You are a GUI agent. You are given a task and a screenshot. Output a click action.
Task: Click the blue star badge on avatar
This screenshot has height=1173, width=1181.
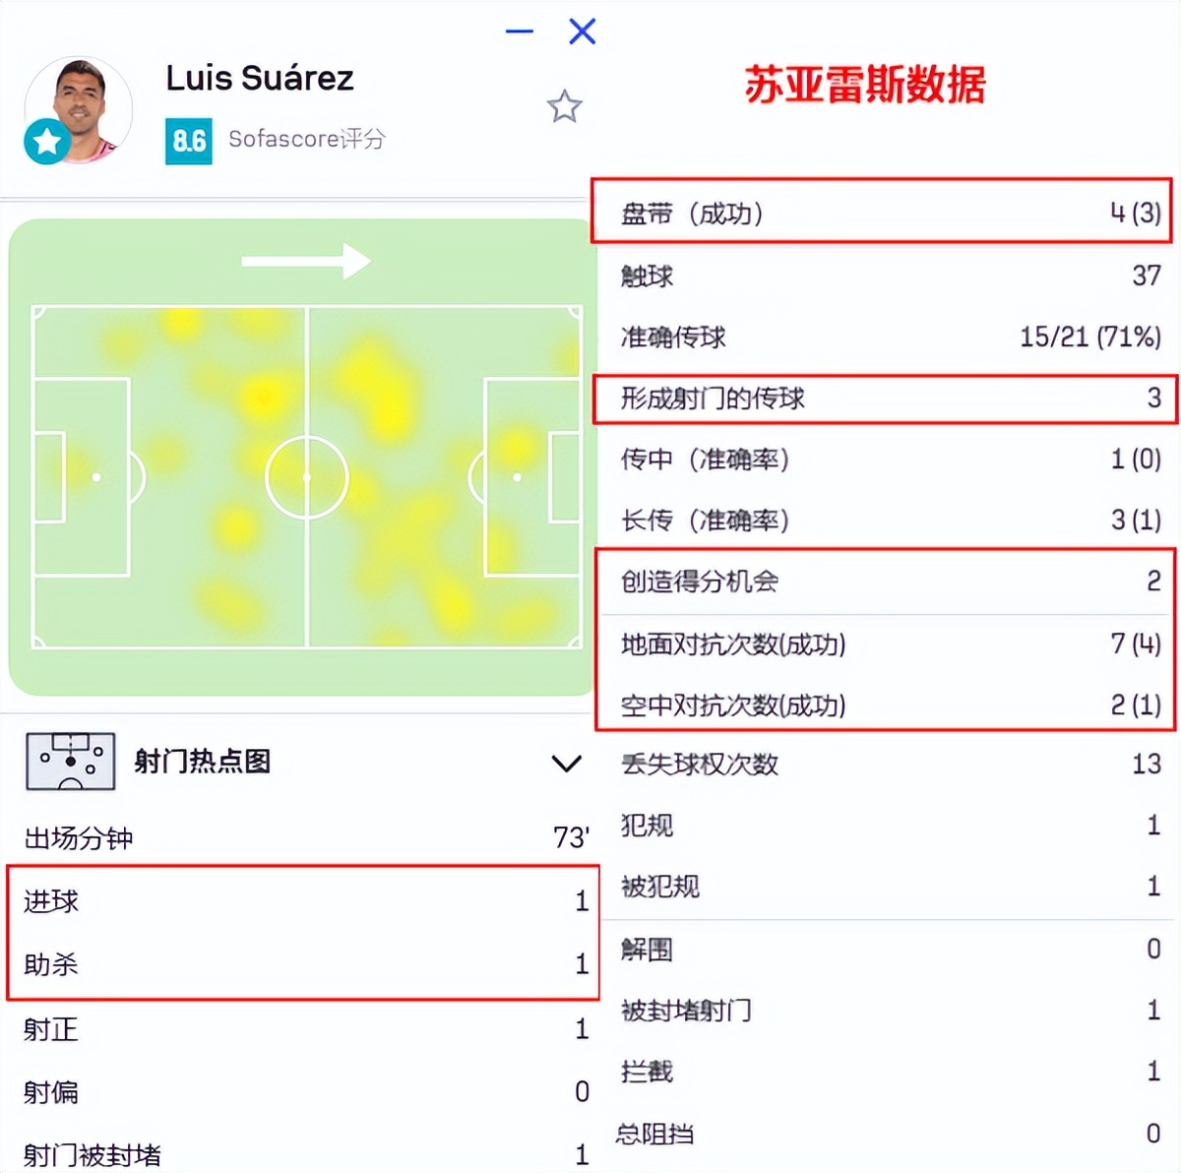click(46, 142)
